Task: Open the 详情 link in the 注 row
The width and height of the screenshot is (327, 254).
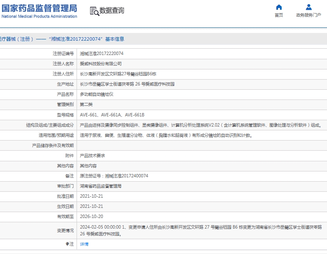Action: (84, 244)
